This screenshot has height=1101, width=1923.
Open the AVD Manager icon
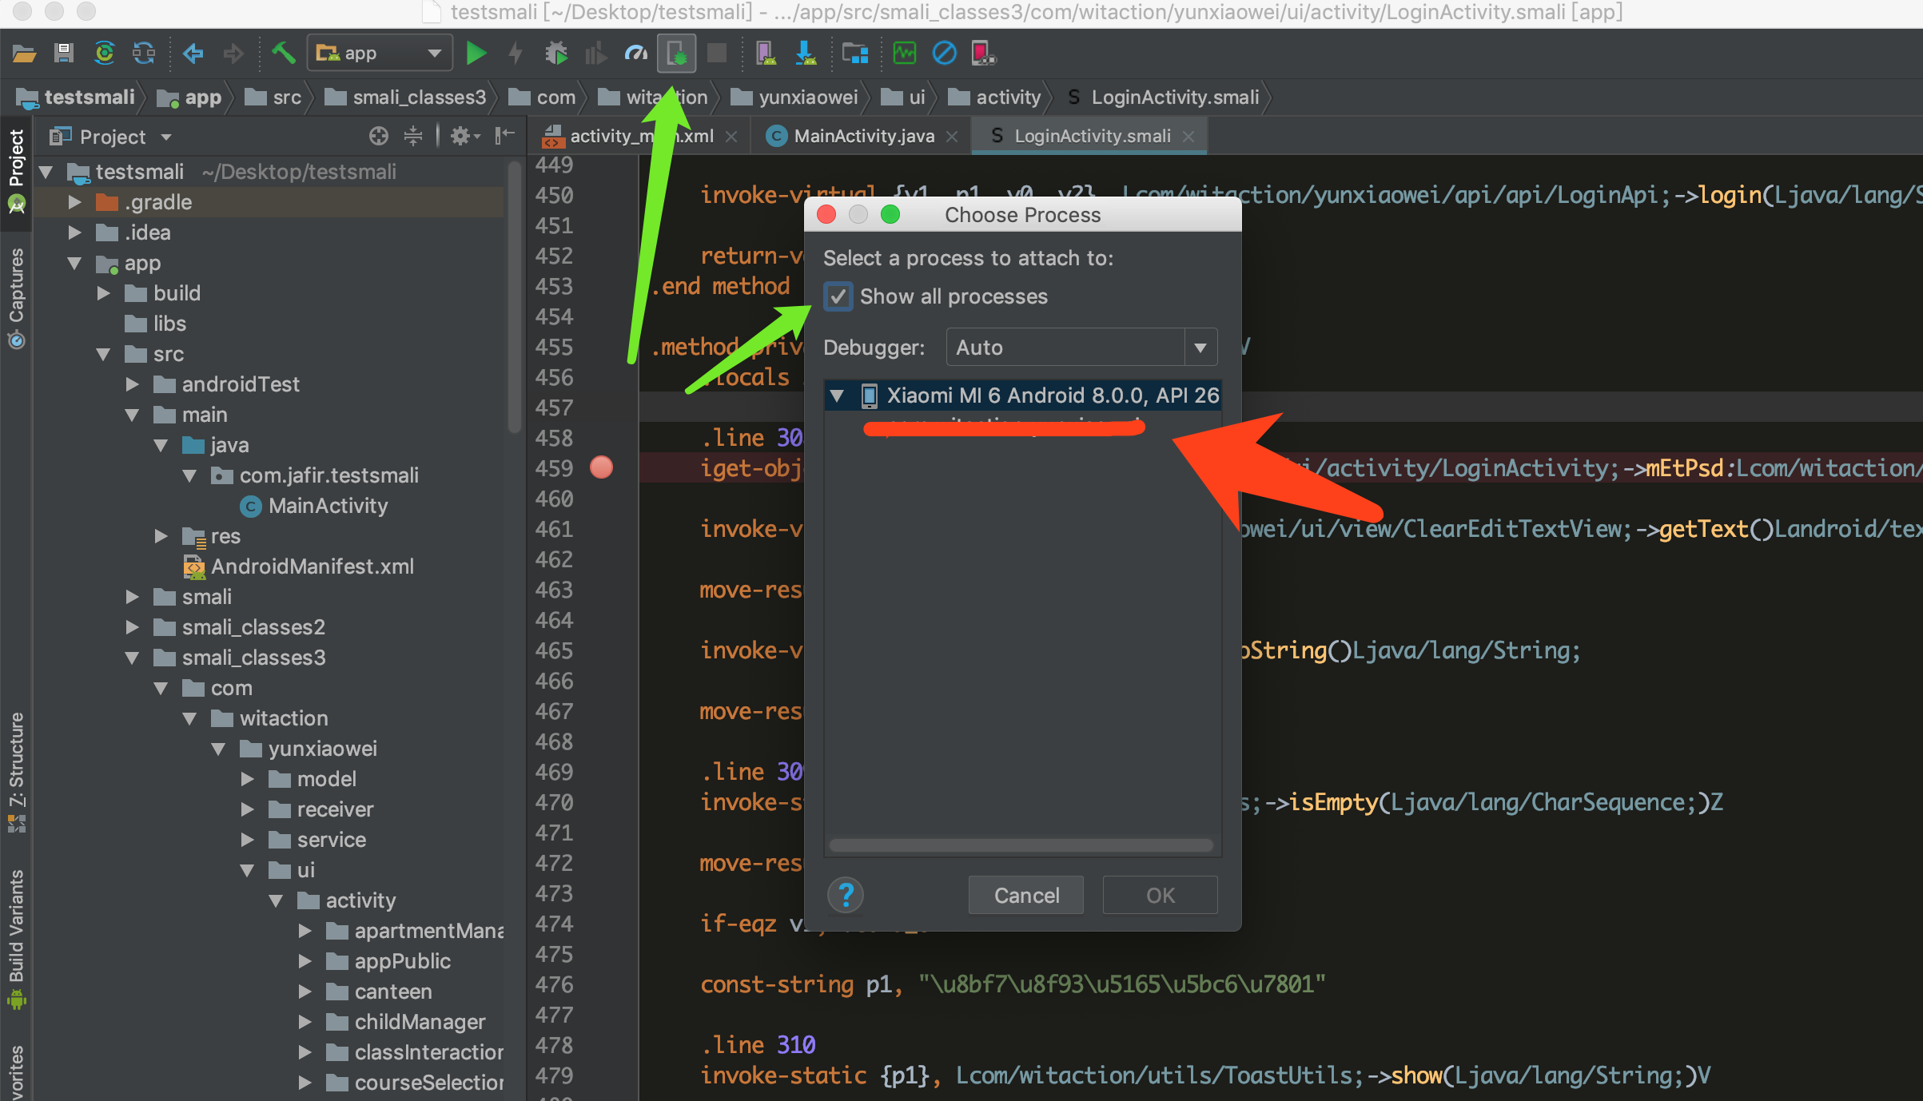tap(765, 54)
